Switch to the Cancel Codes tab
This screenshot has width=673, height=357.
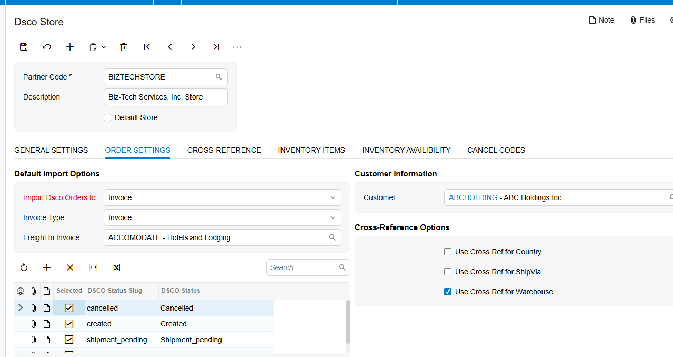coord(496,150)
